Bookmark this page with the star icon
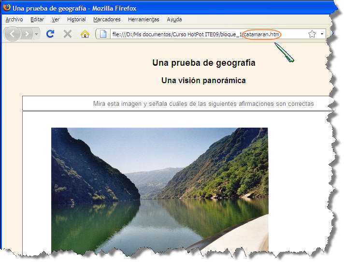 [312, 34]
